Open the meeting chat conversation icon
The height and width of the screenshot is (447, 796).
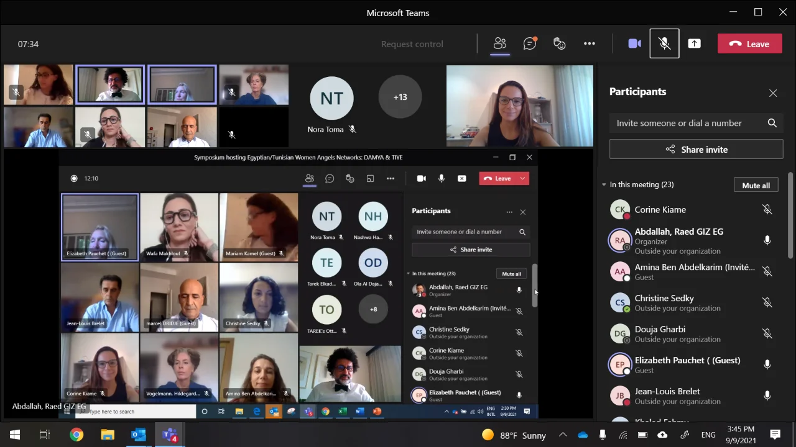[530, 44]
